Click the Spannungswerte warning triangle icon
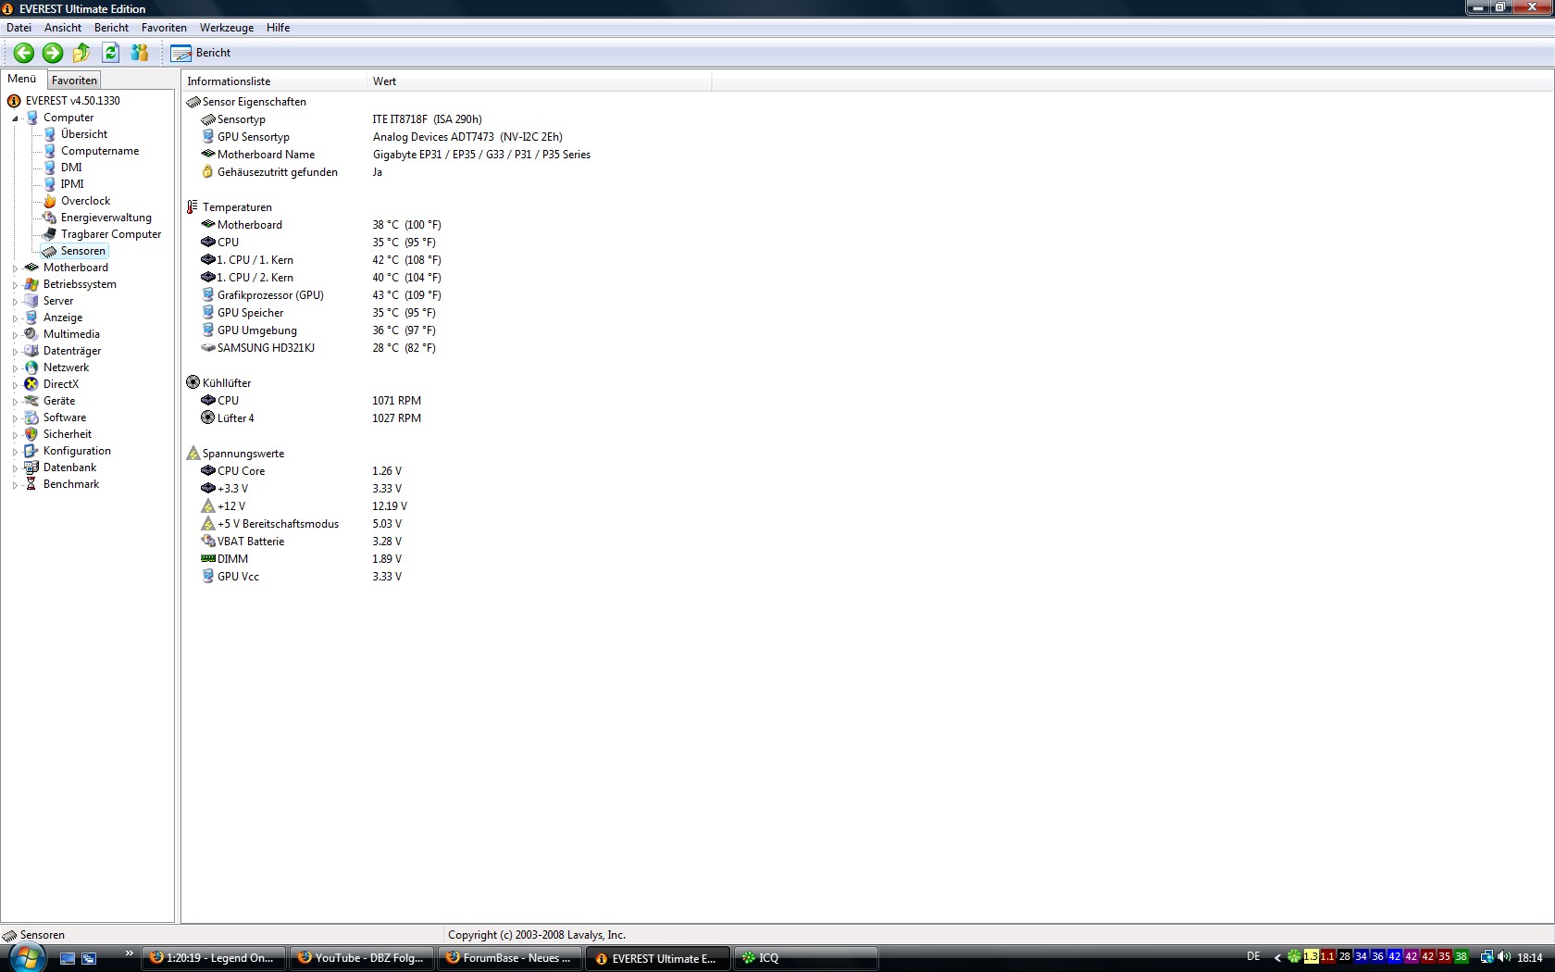Viewport: 1555px width, 972px height. click(x=193, y=453)
